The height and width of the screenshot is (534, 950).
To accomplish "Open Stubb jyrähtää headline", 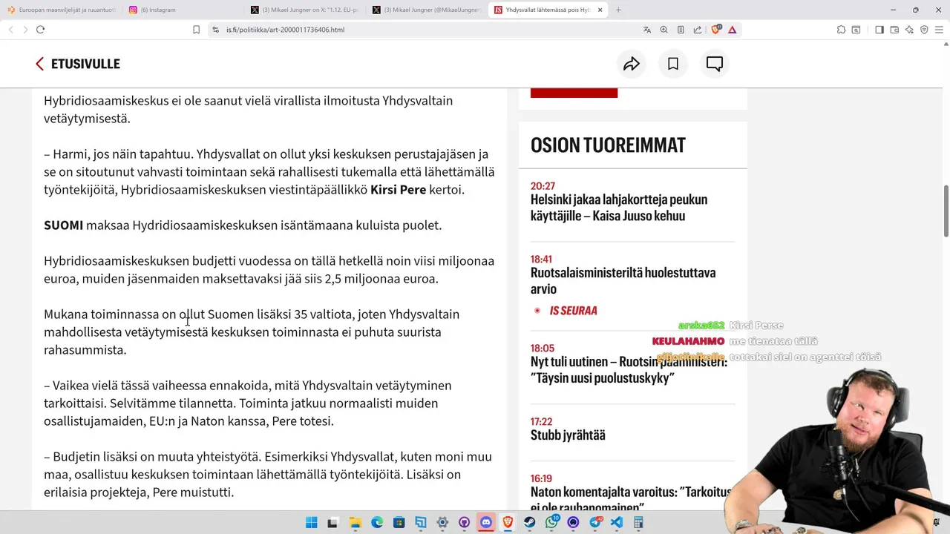I will [x=568, y=435].
